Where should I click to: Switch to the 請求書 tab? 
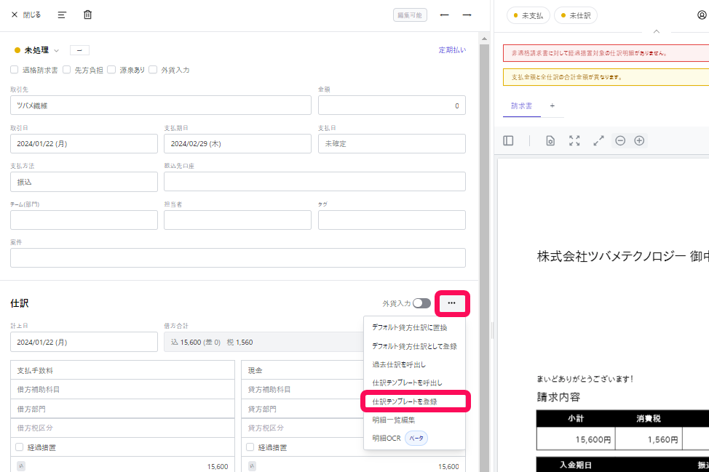[x=521, y=105]
